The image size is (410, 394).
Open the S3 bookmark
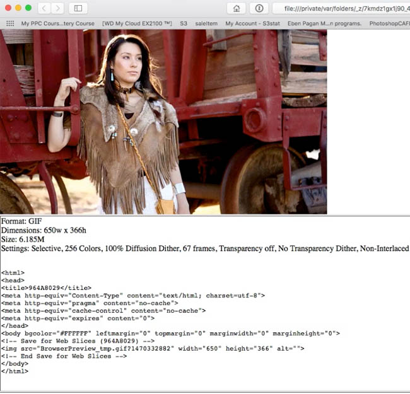(184, 23)
